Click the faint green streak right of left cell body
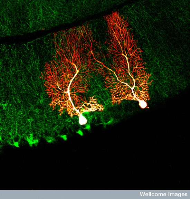The image size is (190, 199). tap(108, 122)
